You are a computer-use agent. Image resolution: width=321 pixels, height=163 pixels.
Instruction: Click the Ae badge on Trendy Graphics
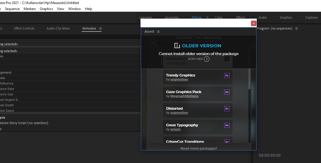pos(227,76)
